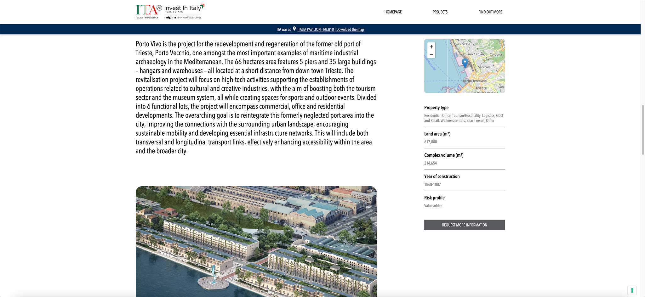Go to the HOMEPAGE menu item
The height and width of the screenshot is (297, 645).
tap(393, 12)
